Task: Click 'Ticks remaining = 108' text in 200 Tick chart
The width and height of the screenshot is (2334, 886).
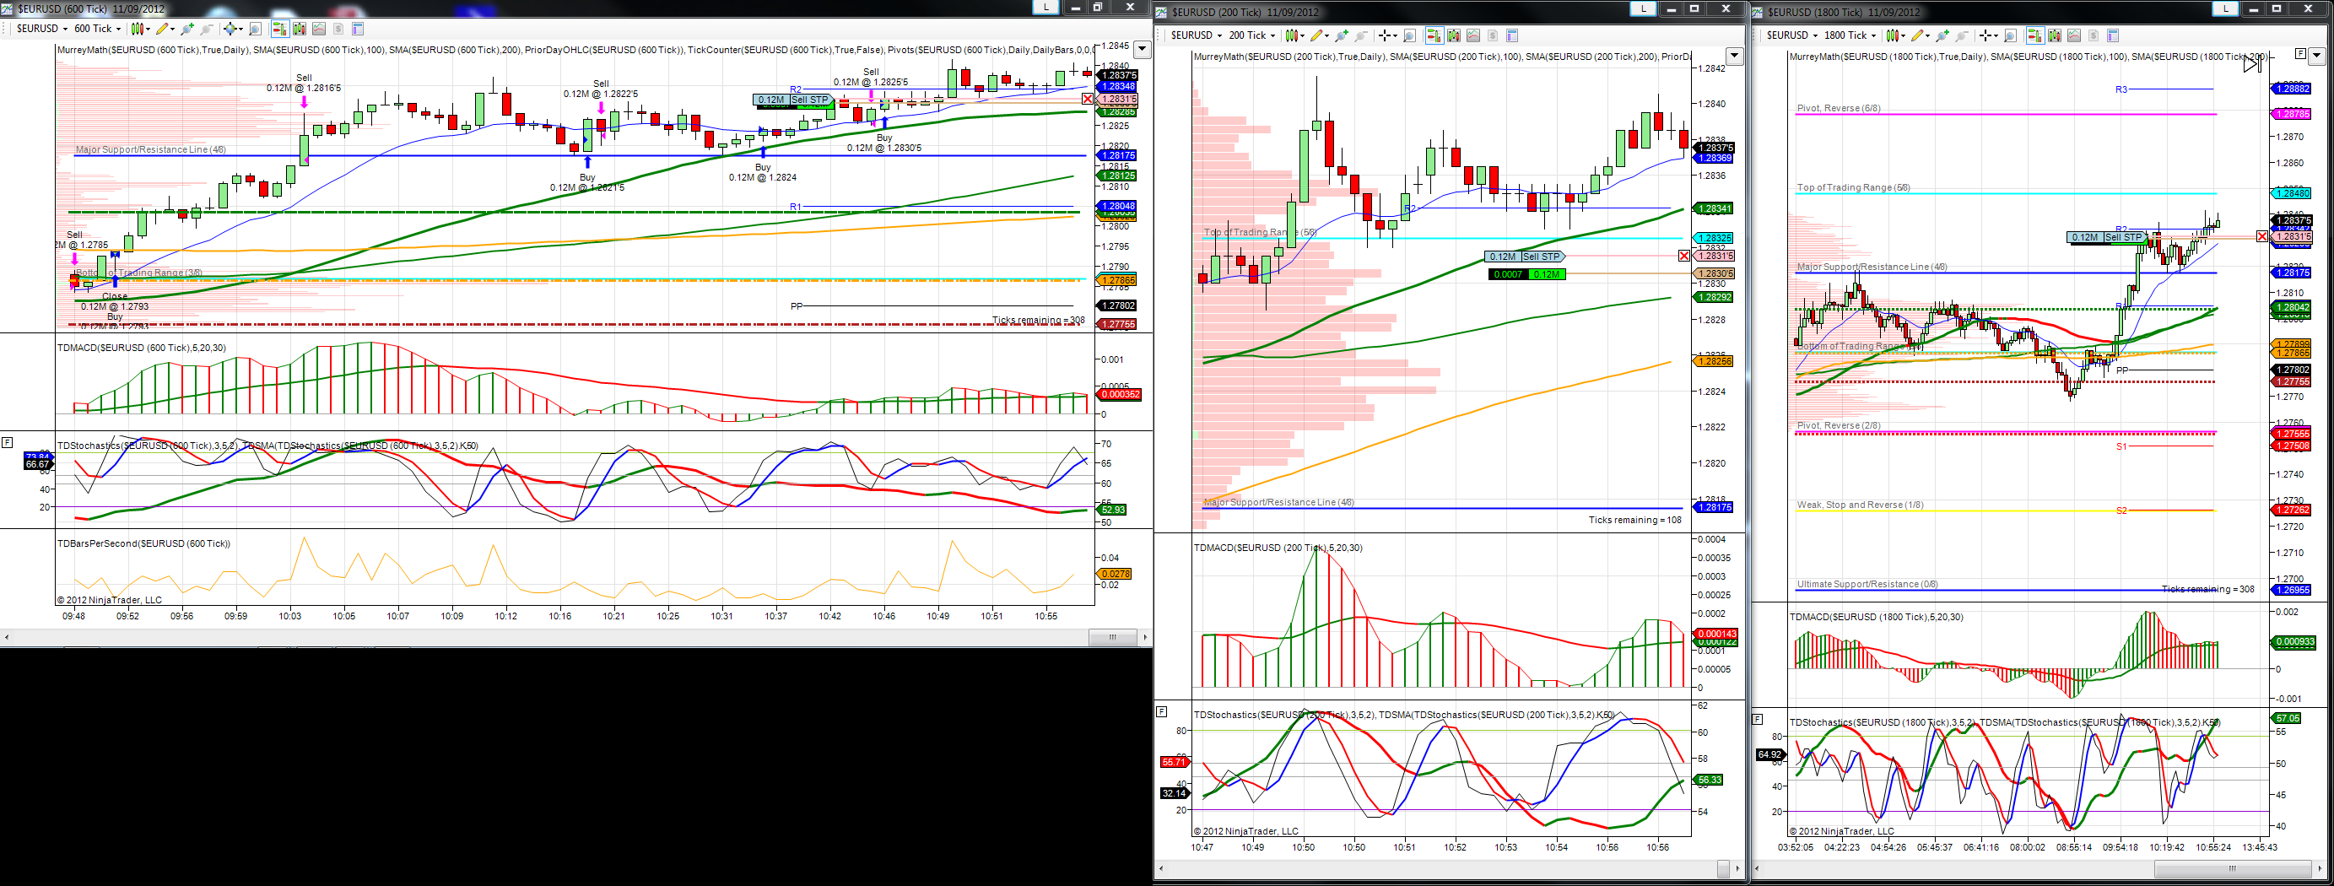Action: (x=1634, y=520)
